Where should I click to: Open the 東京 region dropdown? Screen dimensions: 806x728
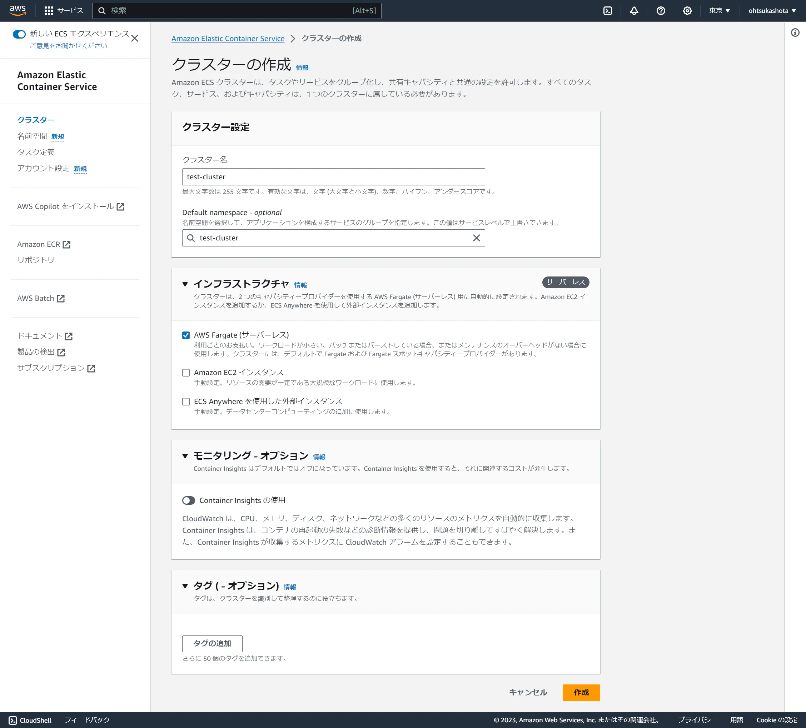720,11
